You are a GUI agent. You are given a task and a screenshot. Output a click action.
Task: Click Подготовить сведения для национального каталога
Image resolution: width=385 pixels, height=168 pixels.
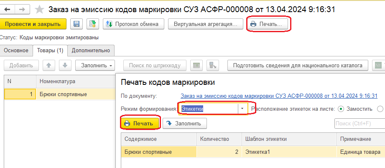[298, 65]
